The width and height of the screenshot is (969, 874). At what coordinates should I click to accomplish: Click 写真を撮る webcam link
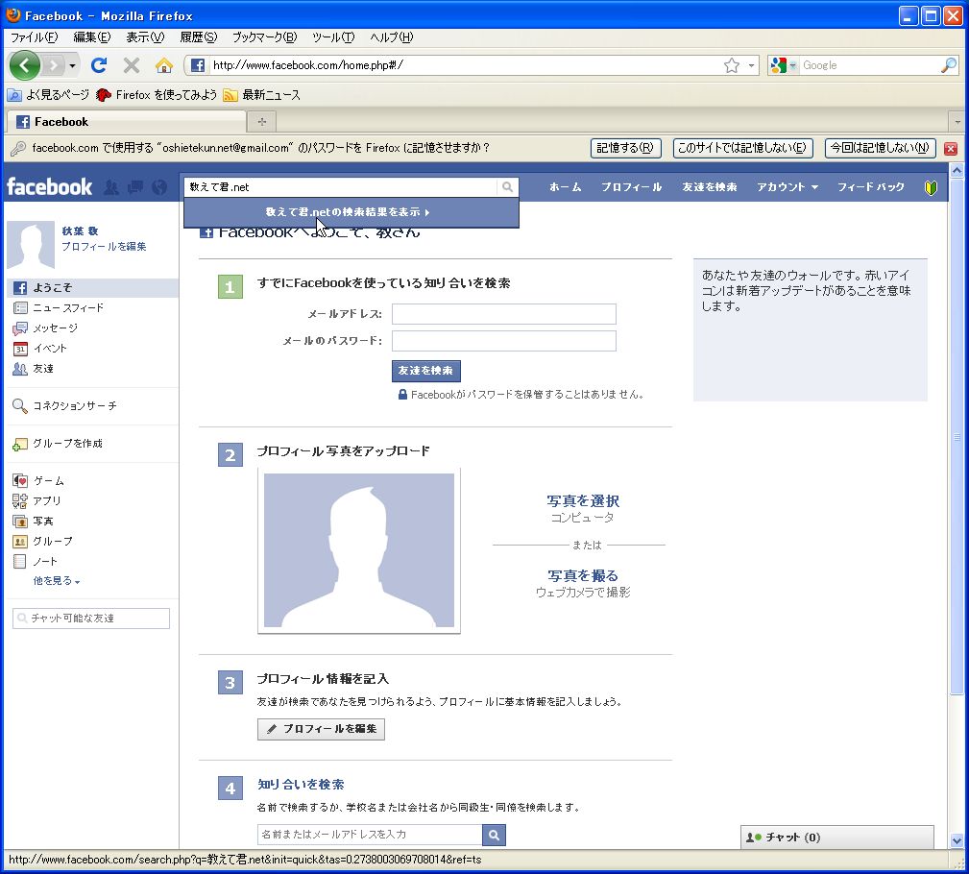click(x=583, y=575)
